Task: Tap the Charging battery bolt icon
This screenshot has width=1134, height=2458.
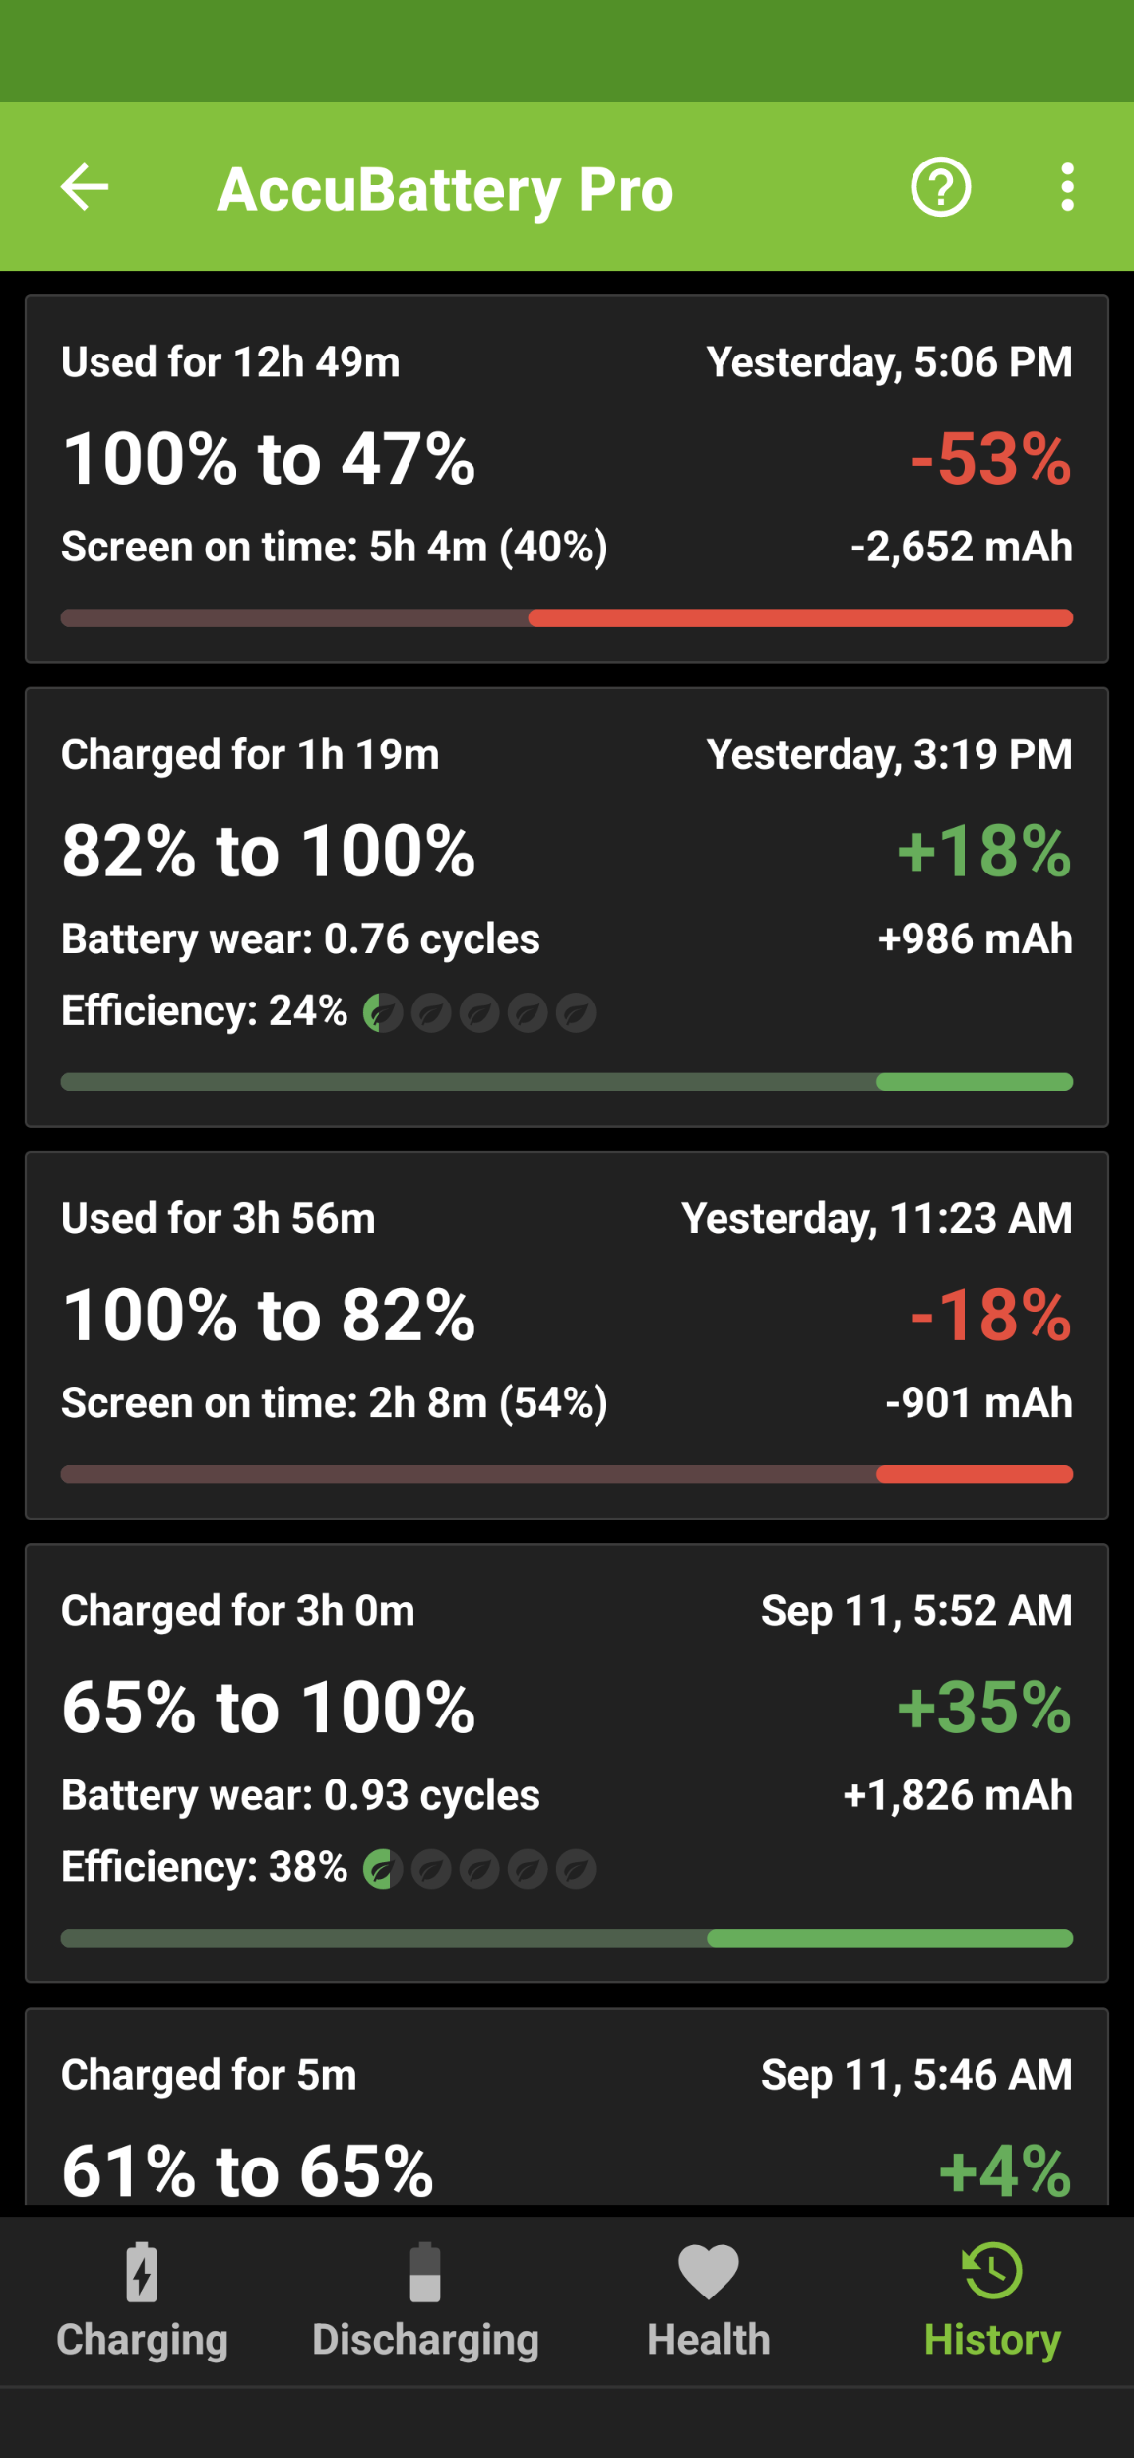Action: [x=142, y=2273]
